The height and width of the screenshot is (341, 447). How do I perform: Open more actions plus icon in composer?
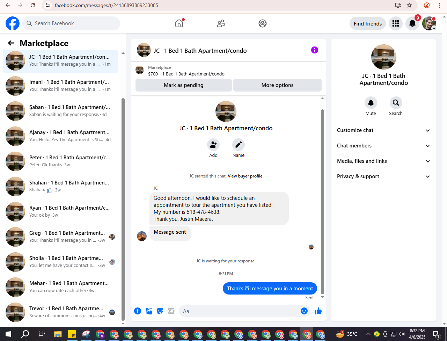[x=138, y=311]
